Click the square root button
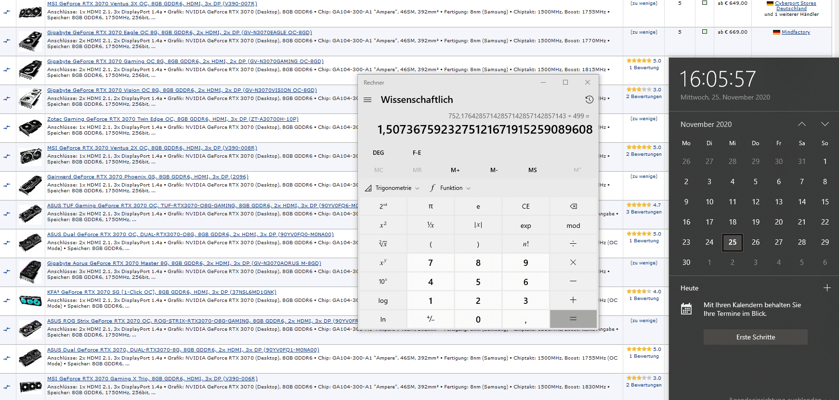 coord(383,244)
